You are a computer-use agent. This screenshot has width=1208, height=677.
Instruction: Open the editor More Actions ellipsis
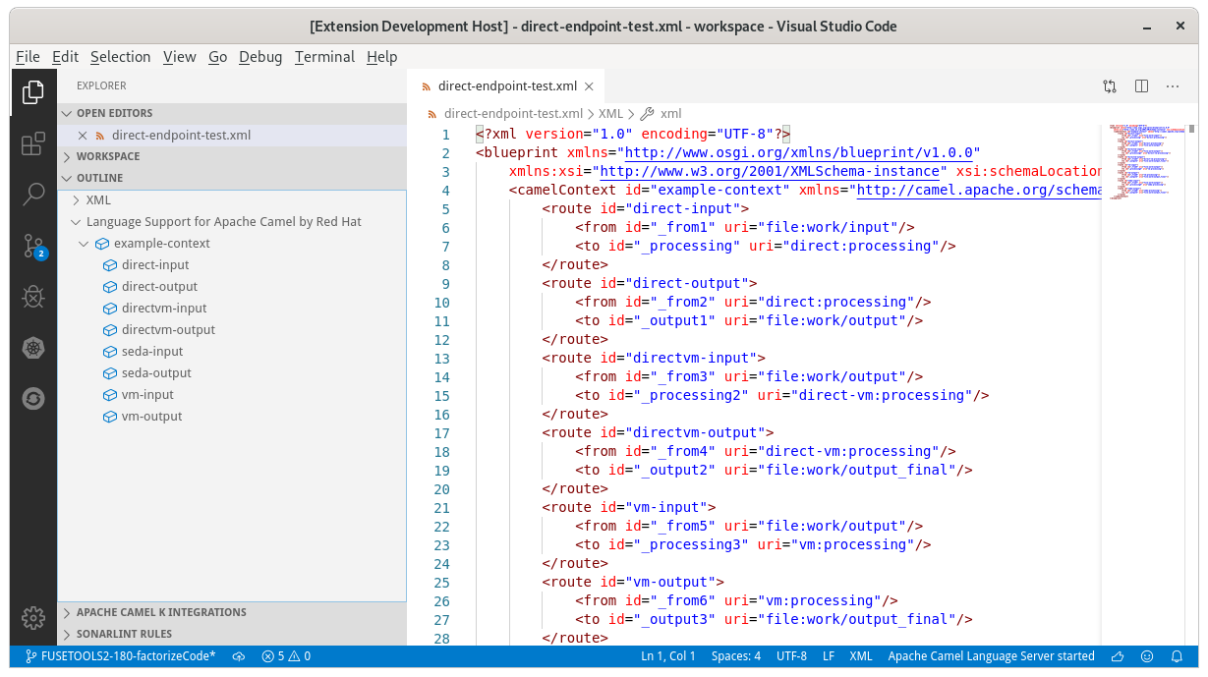[1173, 86]
